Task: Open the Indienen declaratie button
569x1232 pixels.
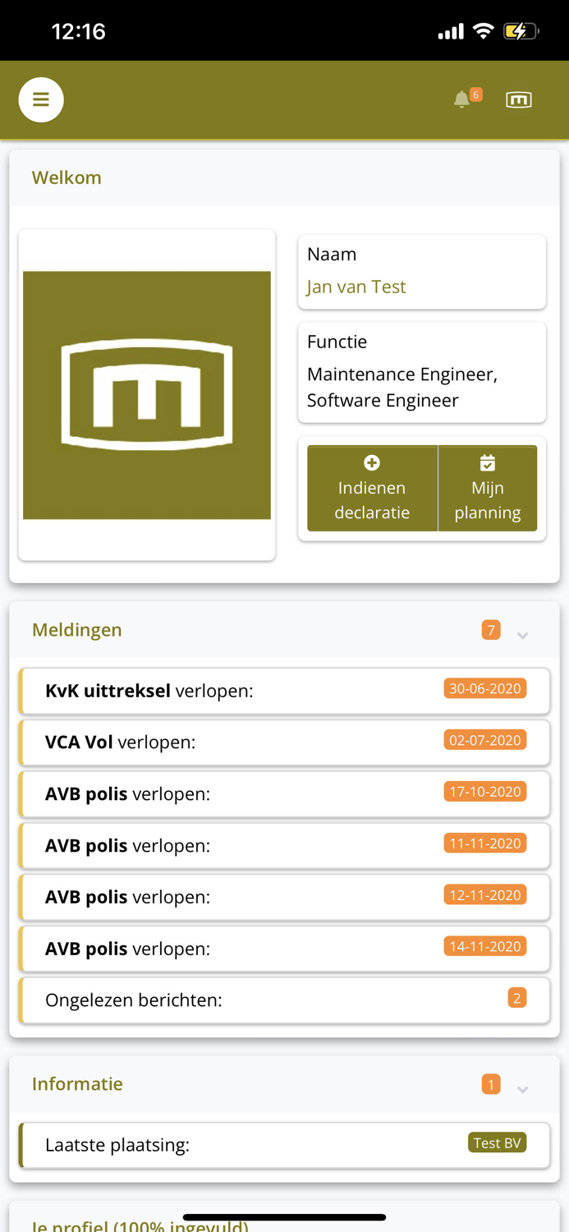Action: 372,488
